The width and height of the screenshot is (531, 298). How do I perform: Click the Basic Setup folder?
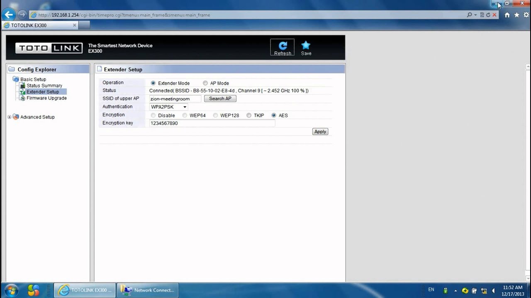(16, 79)
